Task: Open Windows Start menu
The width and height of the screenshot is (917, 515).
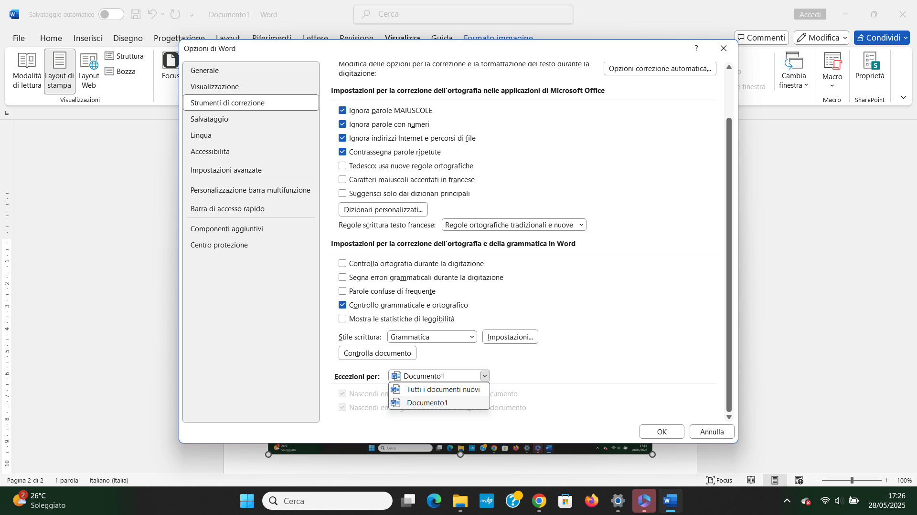Action: click(247, 501)
